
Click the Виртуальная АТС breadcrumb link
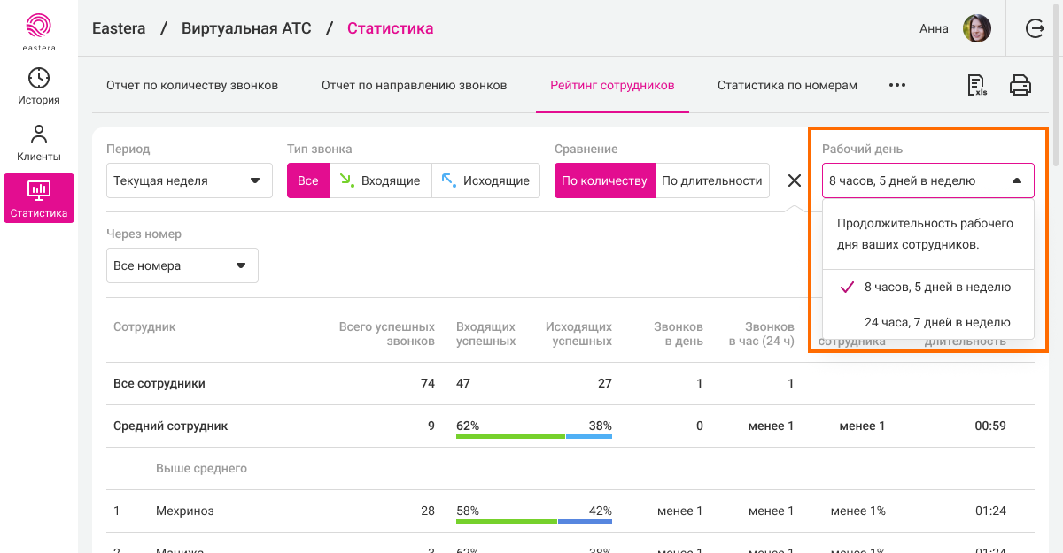(x=246, y=28)
